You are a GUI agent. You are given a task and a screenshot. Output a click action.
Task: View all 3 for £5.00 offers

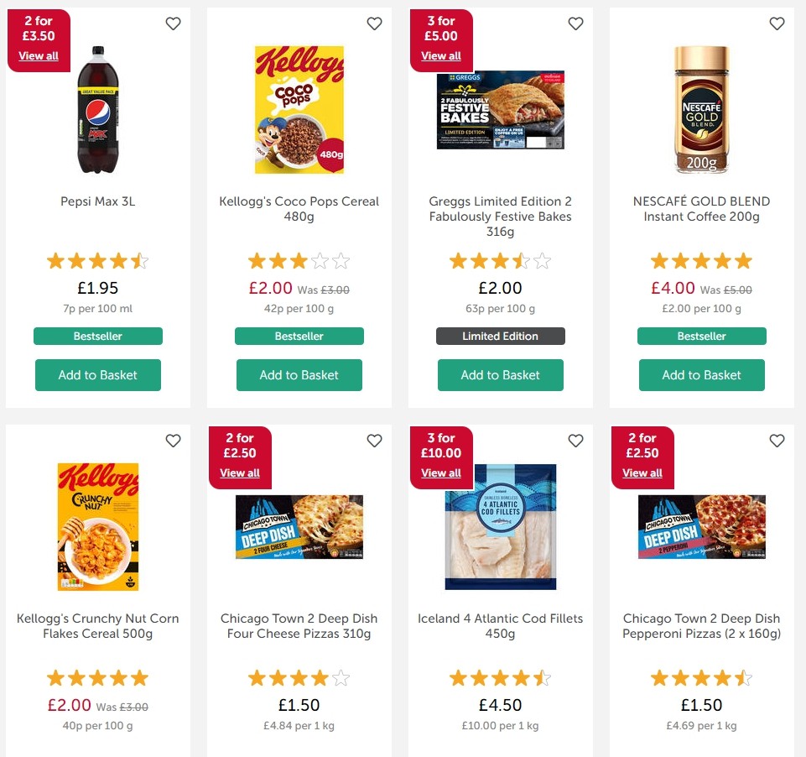click(x=441, y=56)
